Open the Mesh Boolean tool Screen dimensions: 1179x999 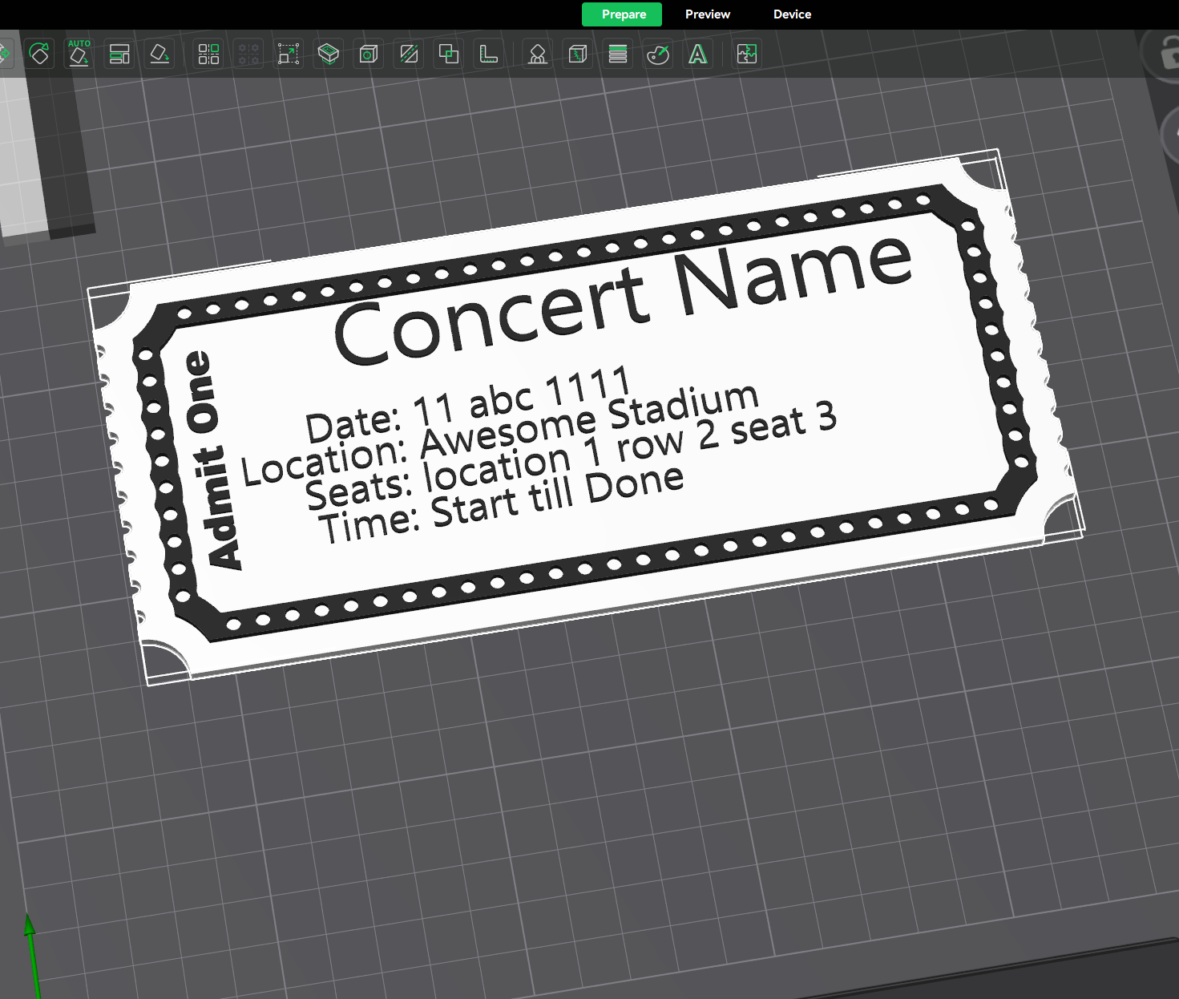pos(449,54)
